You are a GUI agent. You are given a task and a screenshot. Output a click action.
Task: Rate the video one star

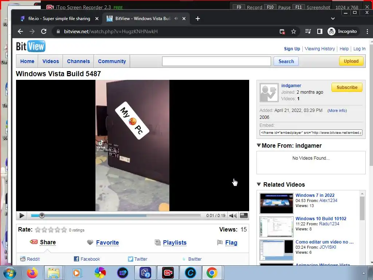tap(38, 230)
